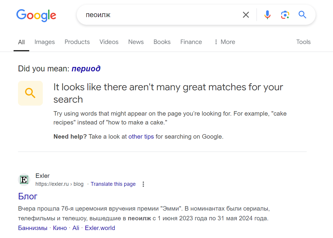The image size is (333, 238).
Task: Click the blue search magnifier button
Action: point(302,15)
